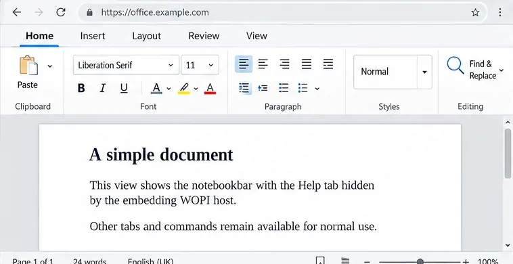Open the Insert tab
The width and height of the screenshot is (513, 264).
[x=93, y=36]
